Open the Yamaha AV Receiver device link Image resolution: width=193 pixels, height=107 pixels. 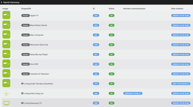point(39,74)
